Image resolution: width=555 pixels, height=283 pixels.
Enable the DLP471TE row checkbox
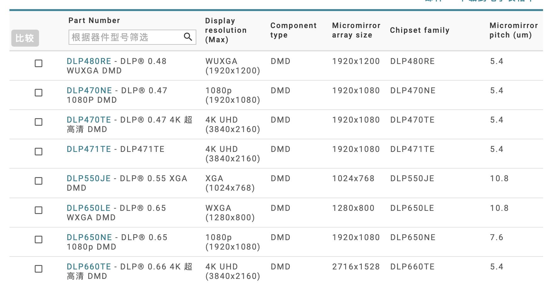(38, 152)
